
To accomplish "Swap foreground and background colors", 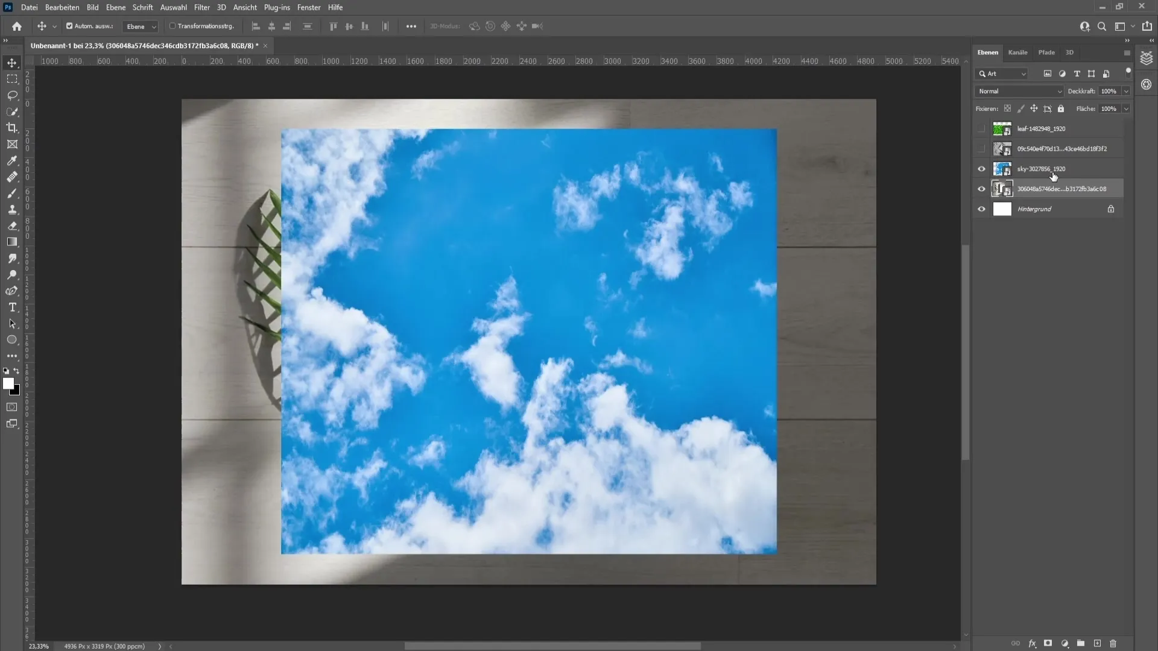I will (16, 371).
